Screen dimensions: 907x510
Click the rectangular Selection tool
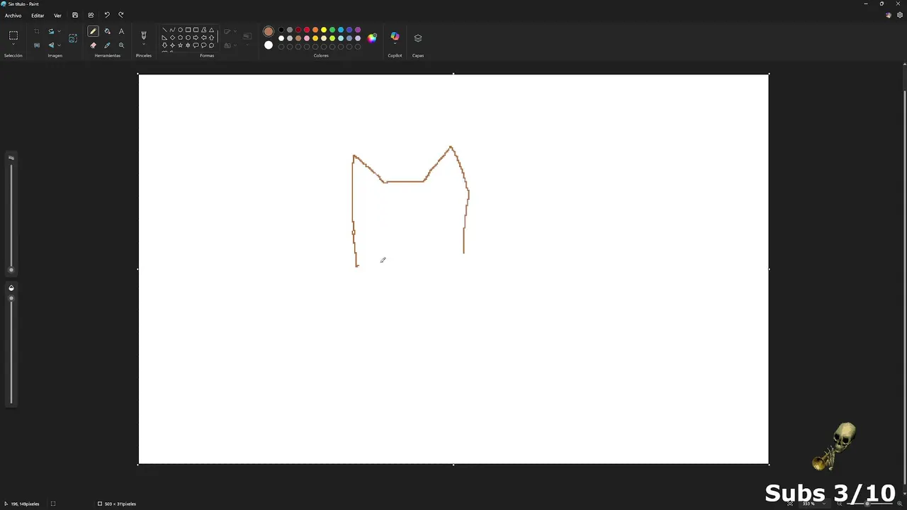(x=13, y=35)
